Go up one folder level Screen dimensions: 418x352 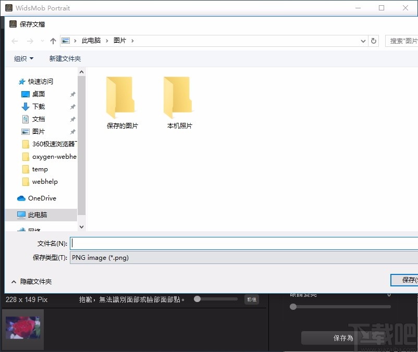[x=53, y=41]
